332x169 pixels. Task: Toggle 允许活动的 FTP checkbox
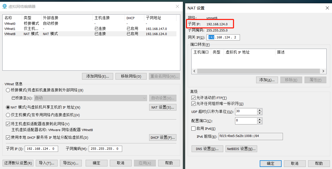point(193,98)
